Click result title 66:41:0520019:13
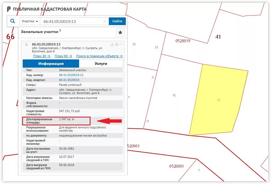This screenshot has width=271, height=184. tap(46, 44)
